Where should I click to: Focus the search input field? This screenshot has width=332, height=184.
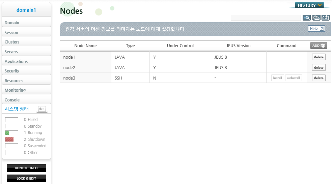266,18
